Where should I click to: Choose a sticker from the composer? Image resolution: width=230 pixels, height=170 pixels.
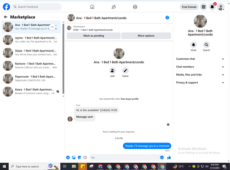click(x=80, y=158)
